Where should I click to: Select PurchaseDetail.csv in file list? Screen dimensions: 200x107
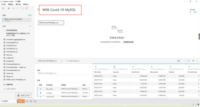pos(13,64)
